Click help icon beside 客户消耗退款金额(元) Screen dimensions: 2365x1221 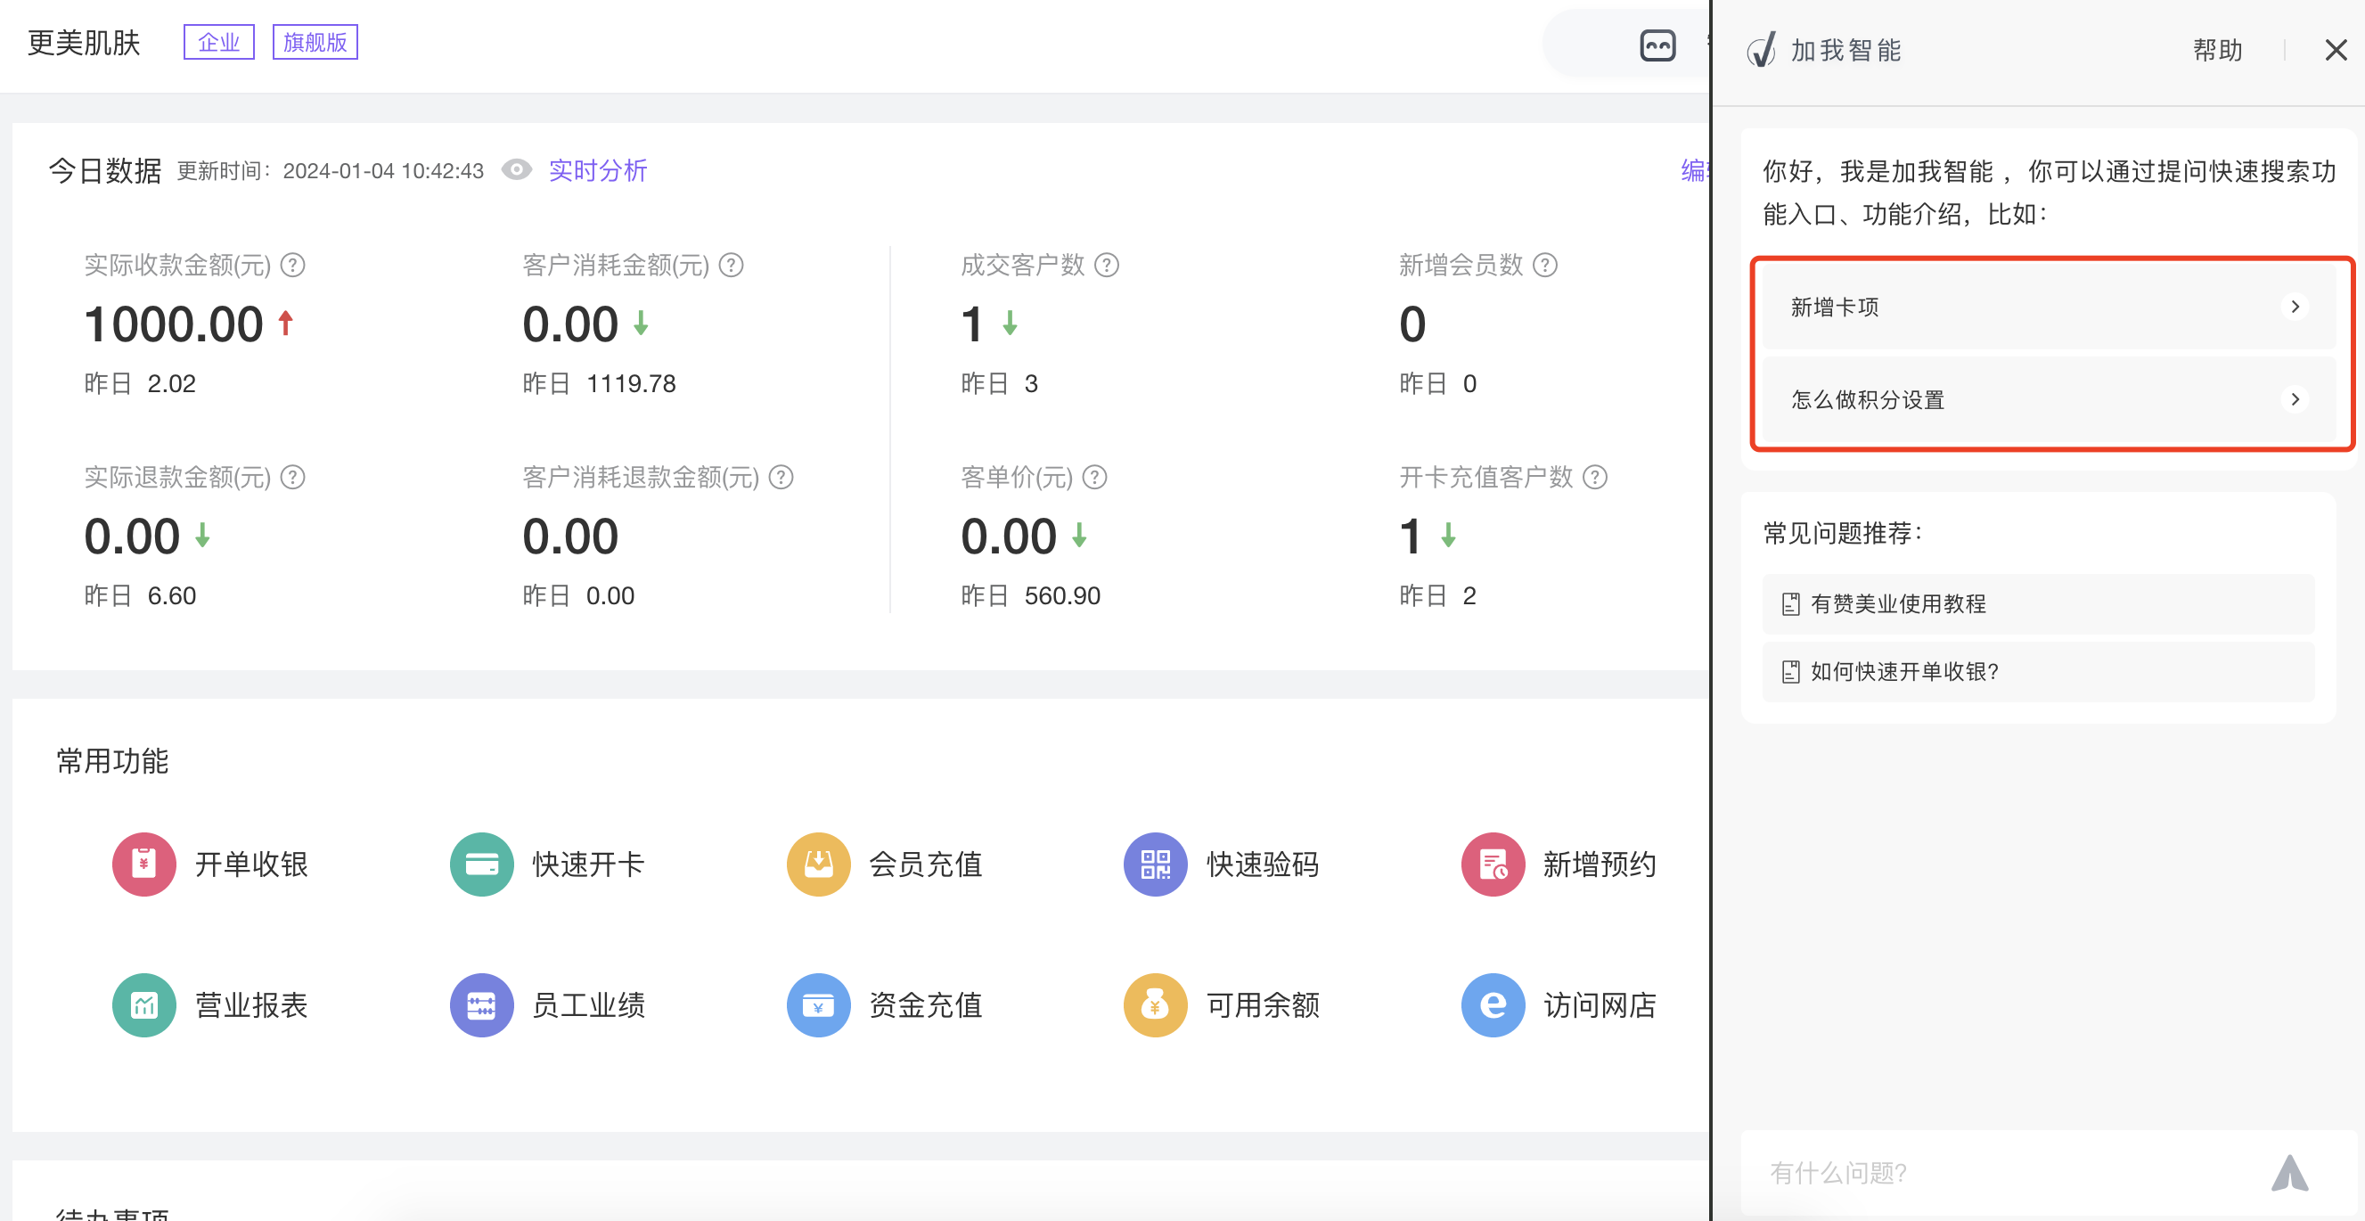point(782,478)
